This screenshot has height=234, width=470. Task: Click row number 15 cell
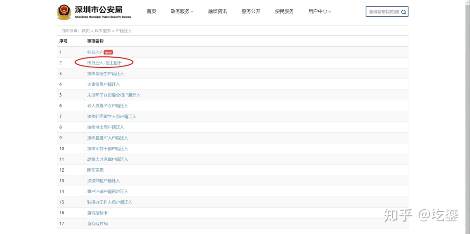tap(71, 202)
